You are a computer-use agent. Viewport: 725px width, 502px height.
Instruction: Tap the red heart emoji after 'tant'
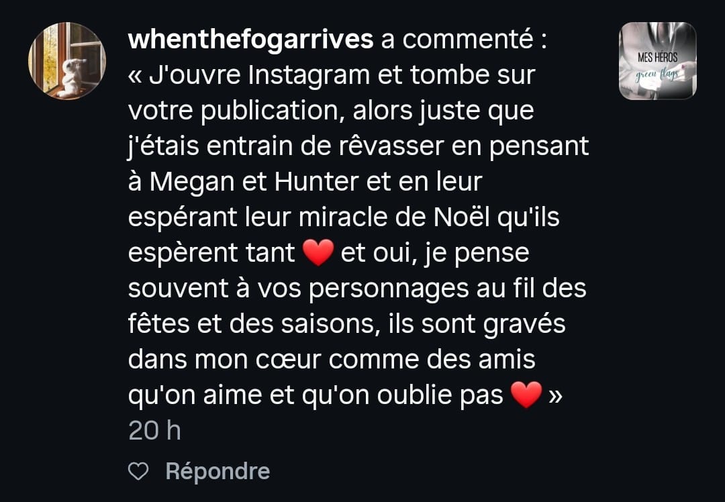[318, 253]
